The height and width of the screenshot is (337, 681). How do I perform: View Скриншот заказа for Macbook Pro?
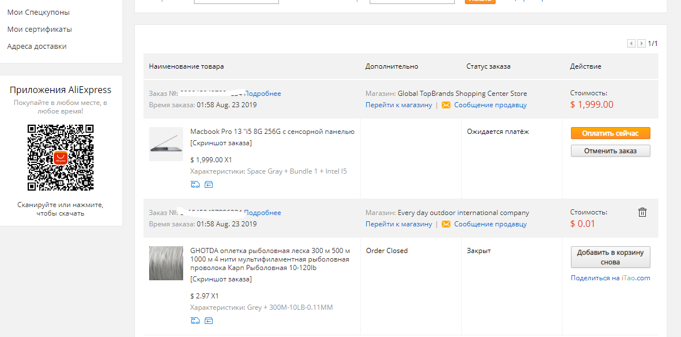click(x=221, y=143)
